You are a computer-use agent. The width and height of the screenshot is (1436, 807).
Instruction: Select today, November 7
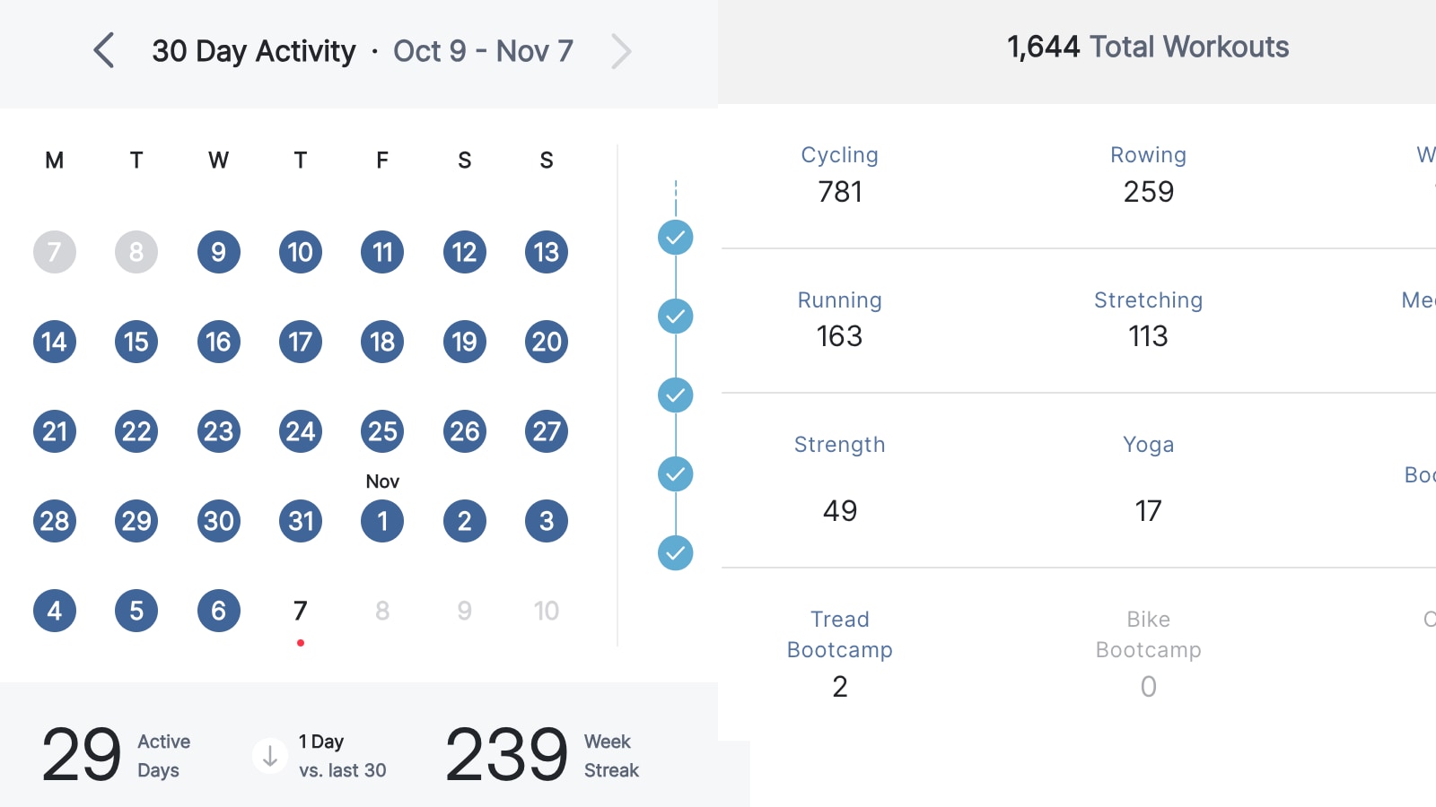pos(301,611)
